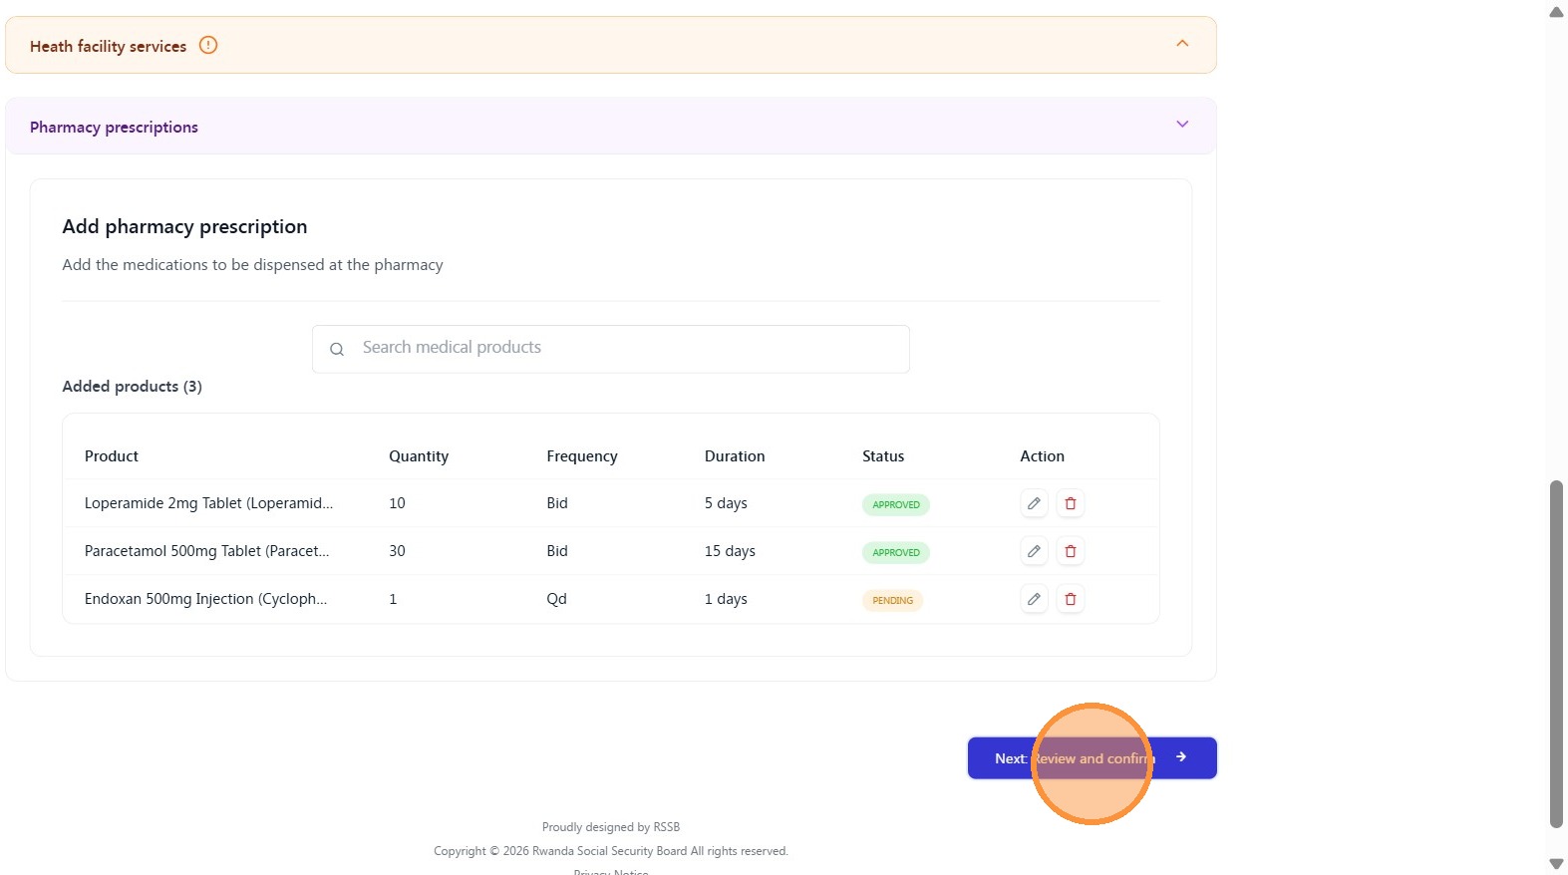Click the 15 days duration cell
Image resolution: width=1568 pixels, height=875 pixels.
[x=730, y=551]
